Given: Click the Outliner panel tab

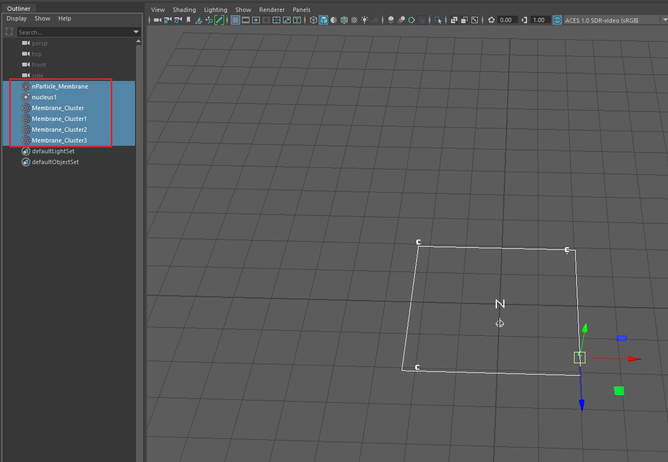Looking at the screenshot, I should pos(18,8).
